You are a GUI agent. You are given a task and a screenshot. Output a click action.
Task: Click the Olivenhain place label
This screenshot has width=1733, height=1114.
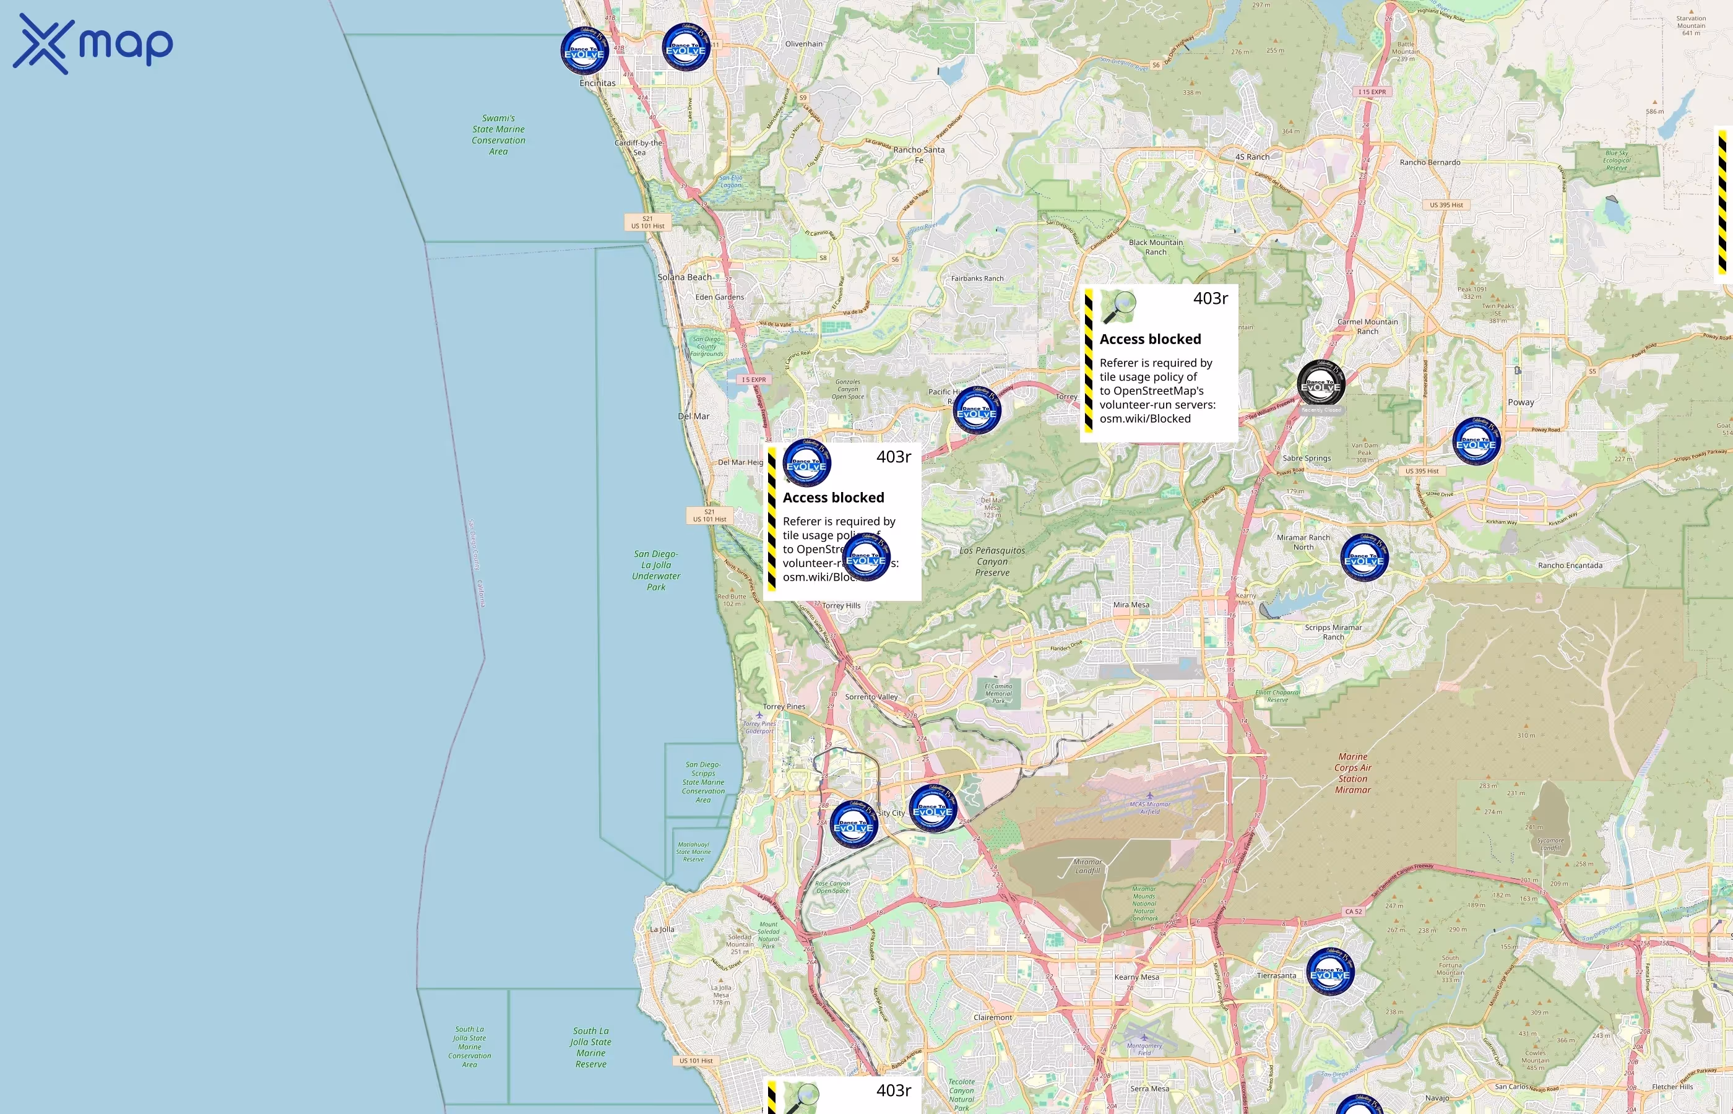tap(803, 43)
